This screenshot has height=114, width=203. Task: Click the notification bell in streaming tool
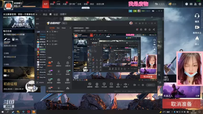coord(149,29)
